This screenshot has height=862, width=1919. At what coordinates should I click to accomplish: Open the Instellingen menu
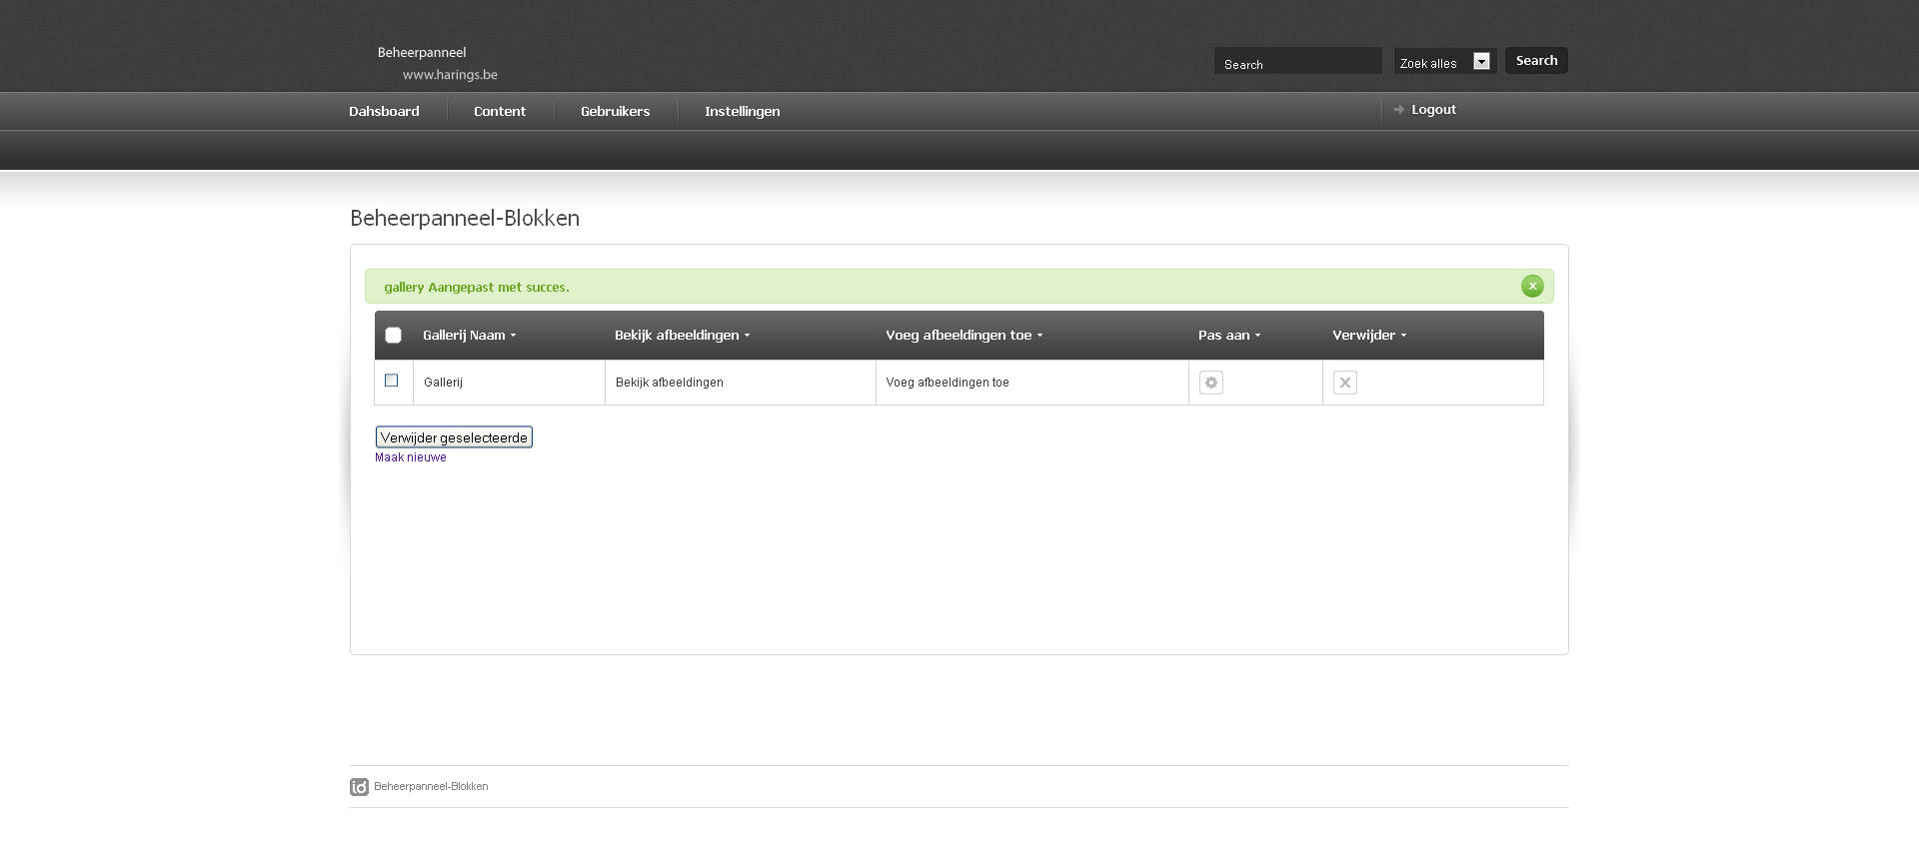pos(742,111)
